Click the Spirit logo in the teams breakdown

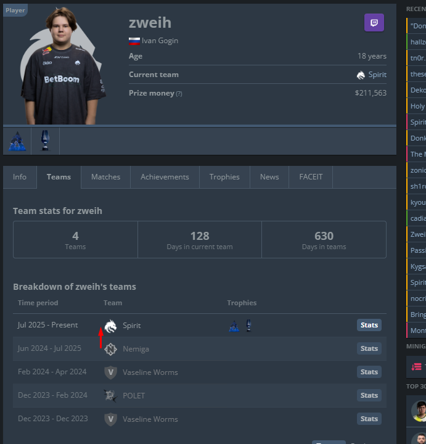(x=110, y=326)
